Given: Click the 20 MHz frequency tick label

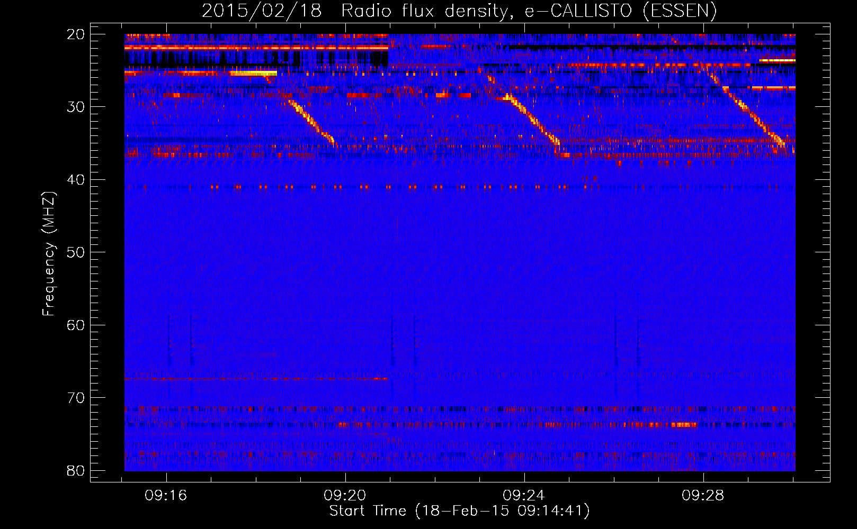Looking at the screenshot, I should pos(76,34).
